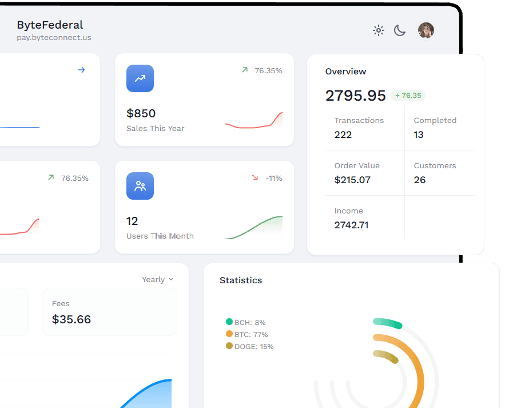Screen dimensions: 505x408
Task: Select the DOGE legend color dot
Action: (x=229, y=346)
